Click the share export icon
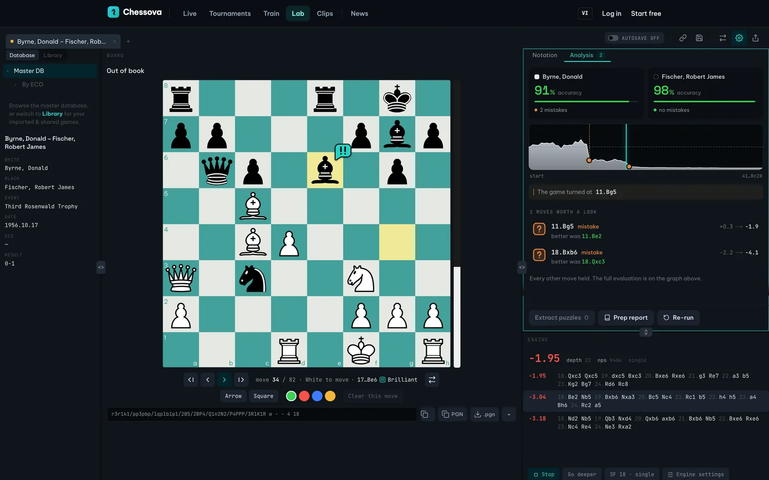 (756, 38)
